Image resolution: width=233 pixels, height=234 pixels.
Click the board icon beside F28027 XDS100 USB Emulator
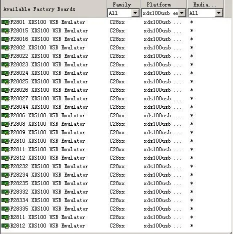tap(5, 99)
